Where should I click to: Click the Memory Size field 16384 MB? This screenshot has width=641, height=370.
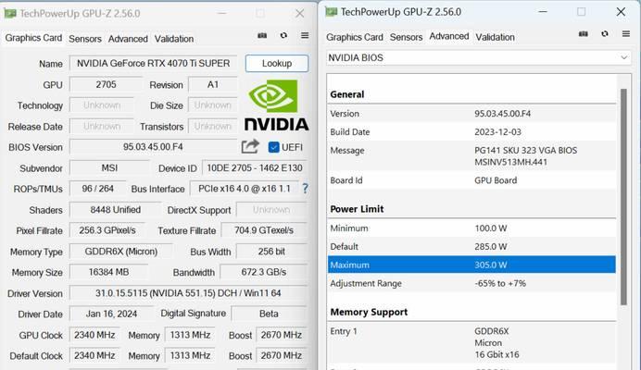click(108, 272)
